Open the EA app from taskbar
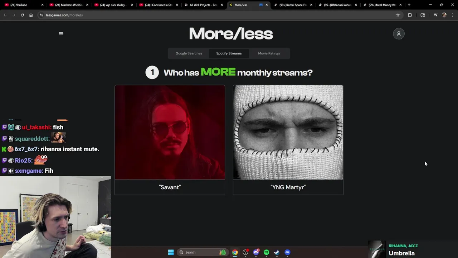The height and width of the screenshot is (258, 458). 287,252
